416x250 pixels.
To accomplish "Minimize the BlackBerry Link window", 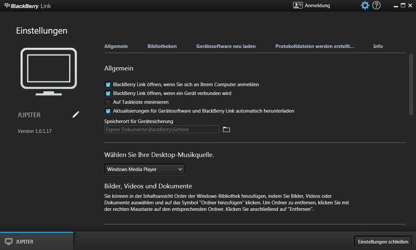I will (x=396, y=6).
